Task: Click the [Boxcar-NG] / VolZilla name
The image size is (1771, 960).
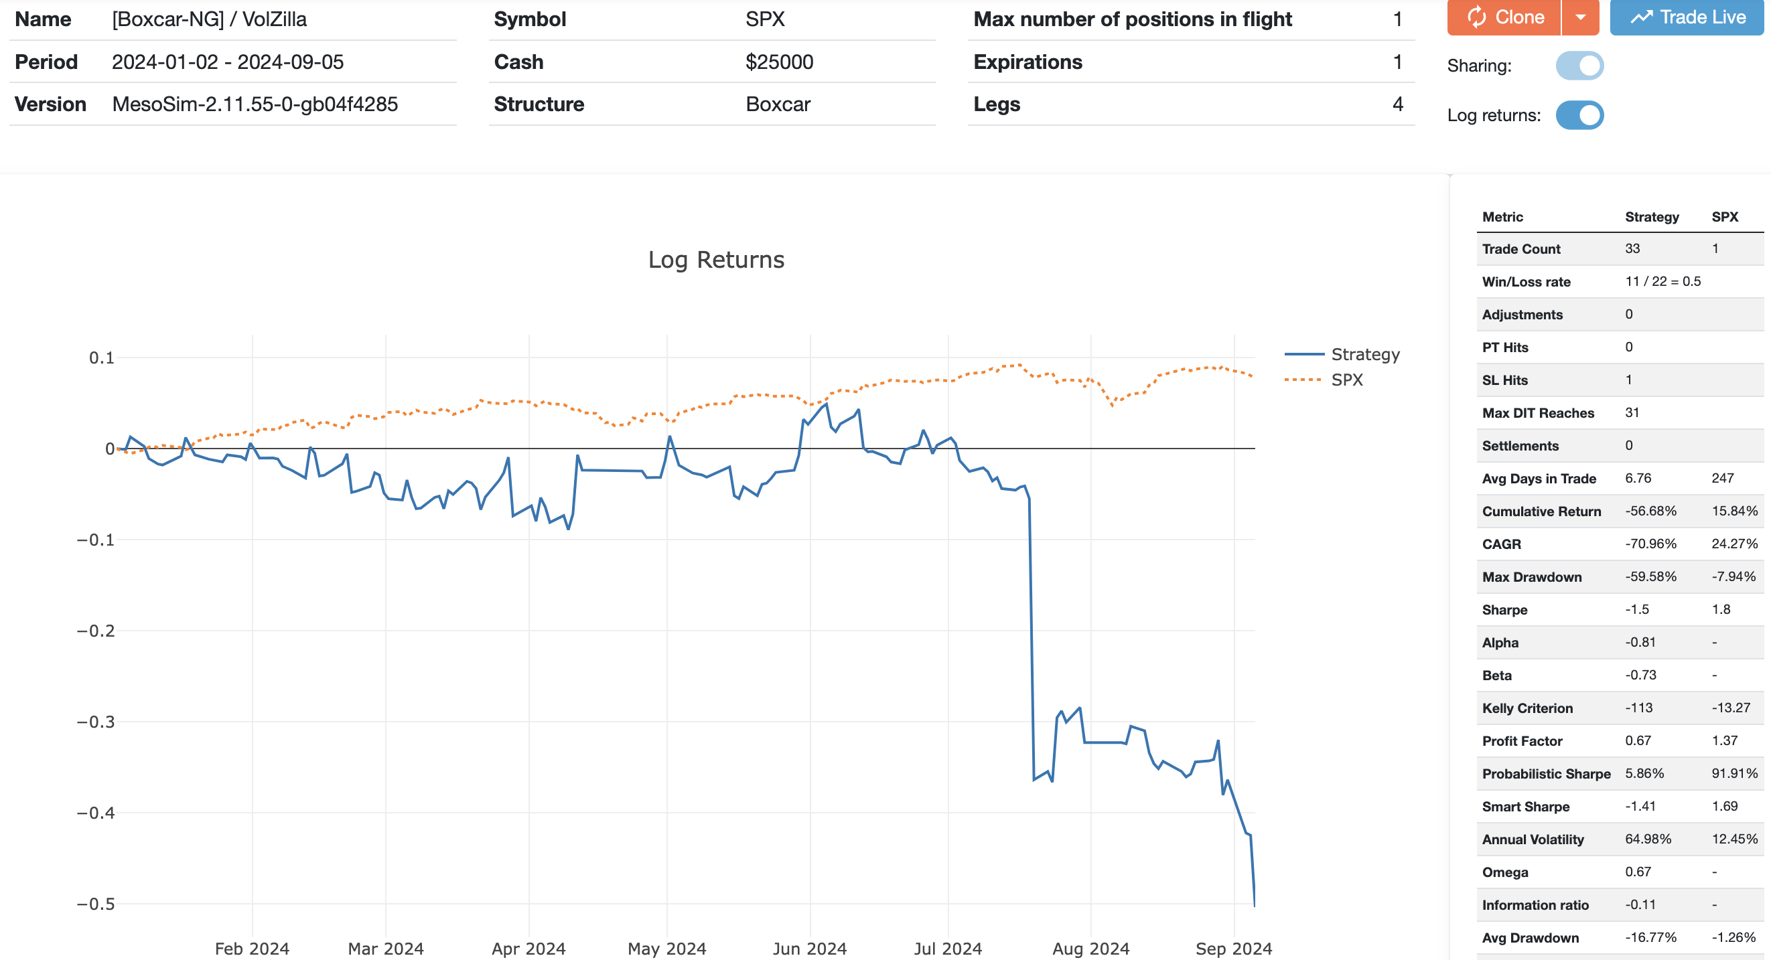Action: [x=210, y=19]
